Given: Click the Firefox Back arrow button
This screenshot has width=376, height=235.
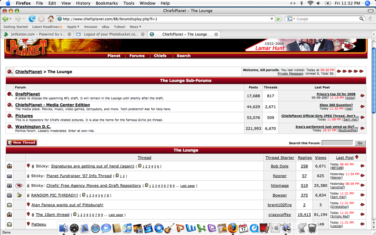Looking at the screenshot, I should [5, 19].
